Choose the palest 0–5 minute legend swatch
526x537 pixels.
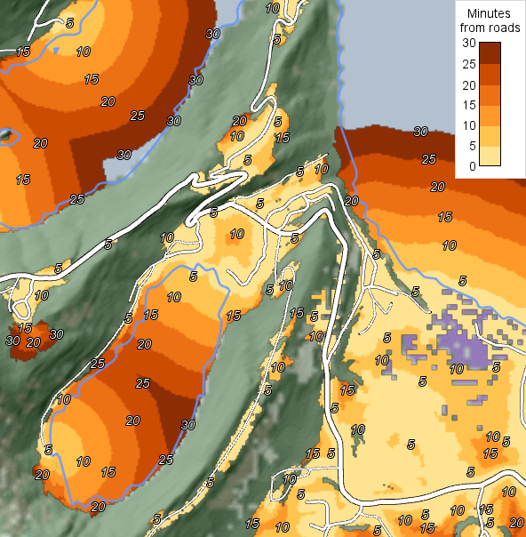coord(490,156)
